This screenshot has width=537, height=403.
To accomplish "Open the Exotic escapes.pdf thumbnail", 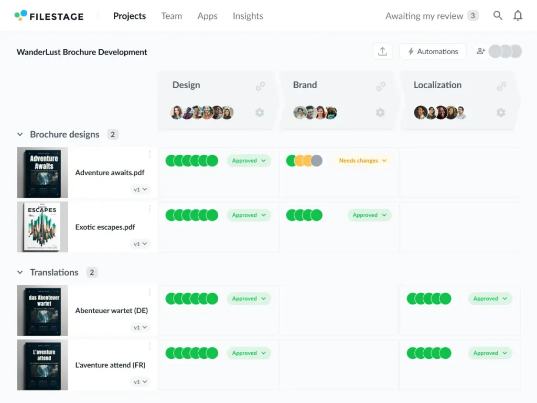I will click(x=42, y=227).
